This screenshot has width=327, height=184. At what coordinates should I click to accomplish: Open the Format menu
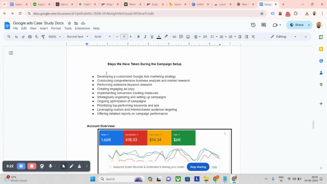(x=56, y=28)
